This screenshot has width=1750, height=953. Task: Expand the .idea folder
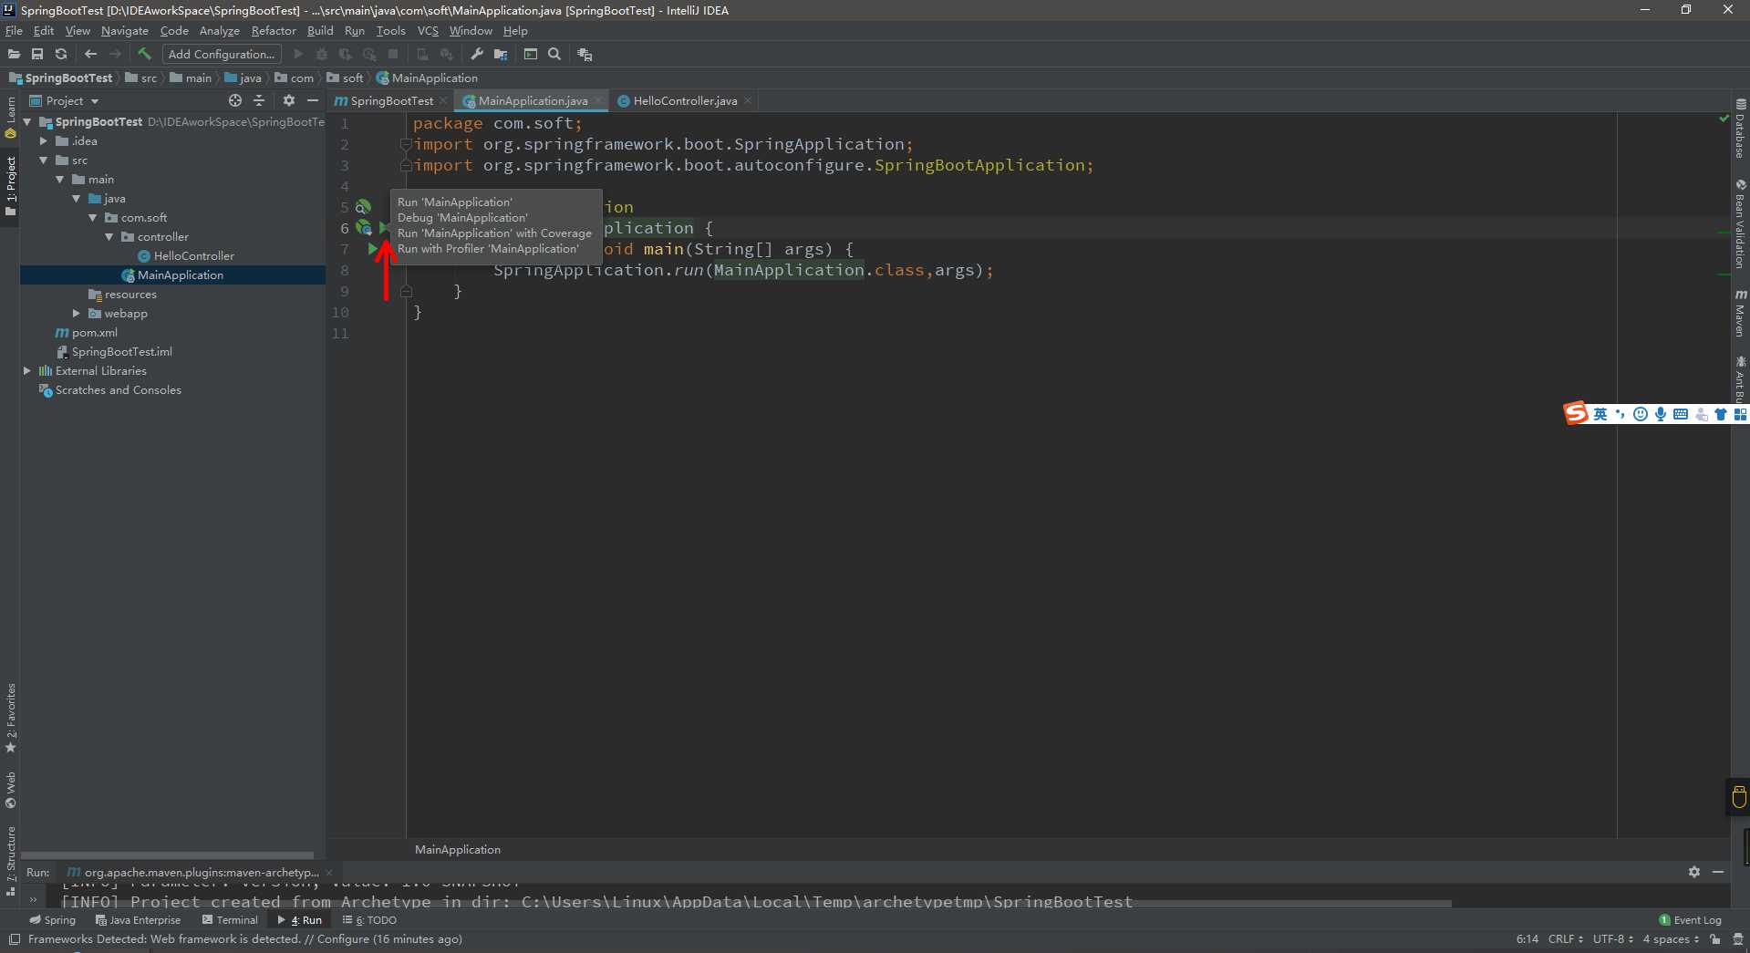click(43, 141)
